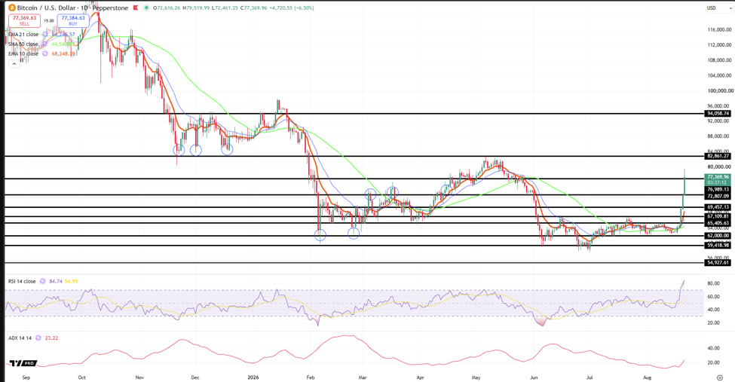Click the high price value H79,519.99

(198, 8)
